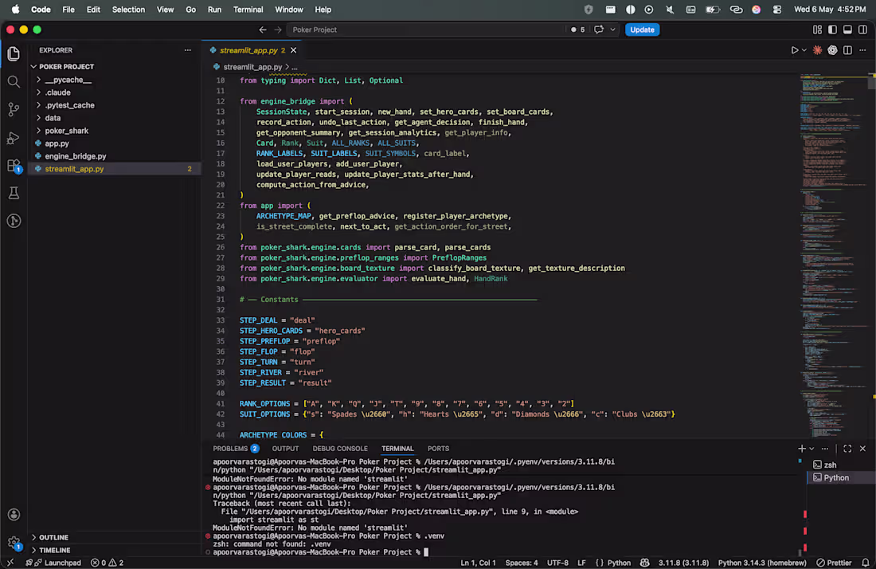Change indentation via Spaces: 4
This screenshot has height=569, width=876.
[522, 563]
